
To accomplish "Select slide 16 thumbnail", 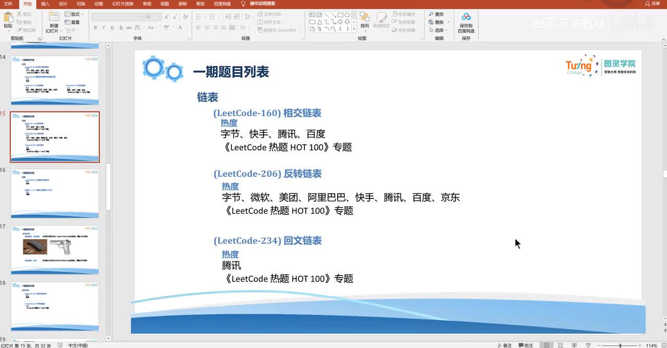I will pos(55,193).
